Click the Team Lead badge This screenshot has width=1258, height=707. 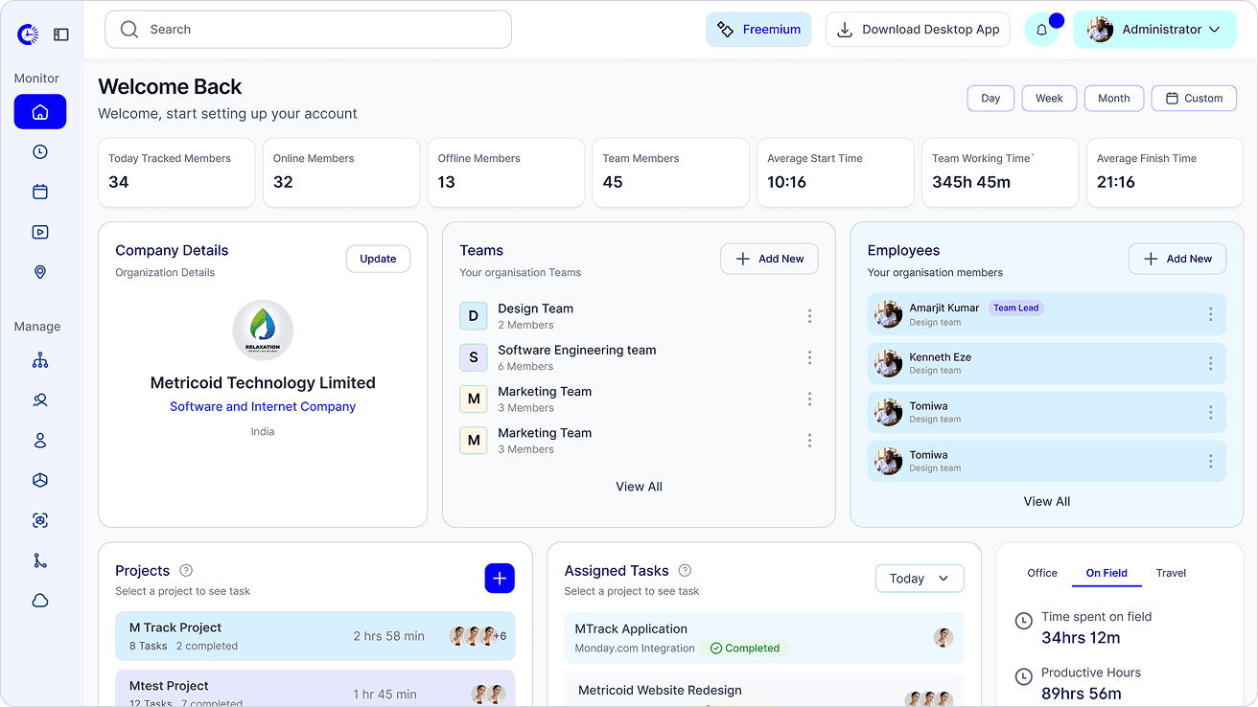[1015, 308]
